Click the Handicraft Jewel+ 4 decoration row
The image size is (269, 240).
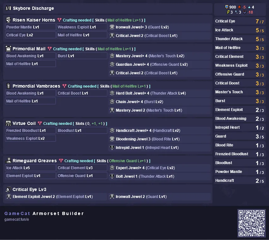159,131
